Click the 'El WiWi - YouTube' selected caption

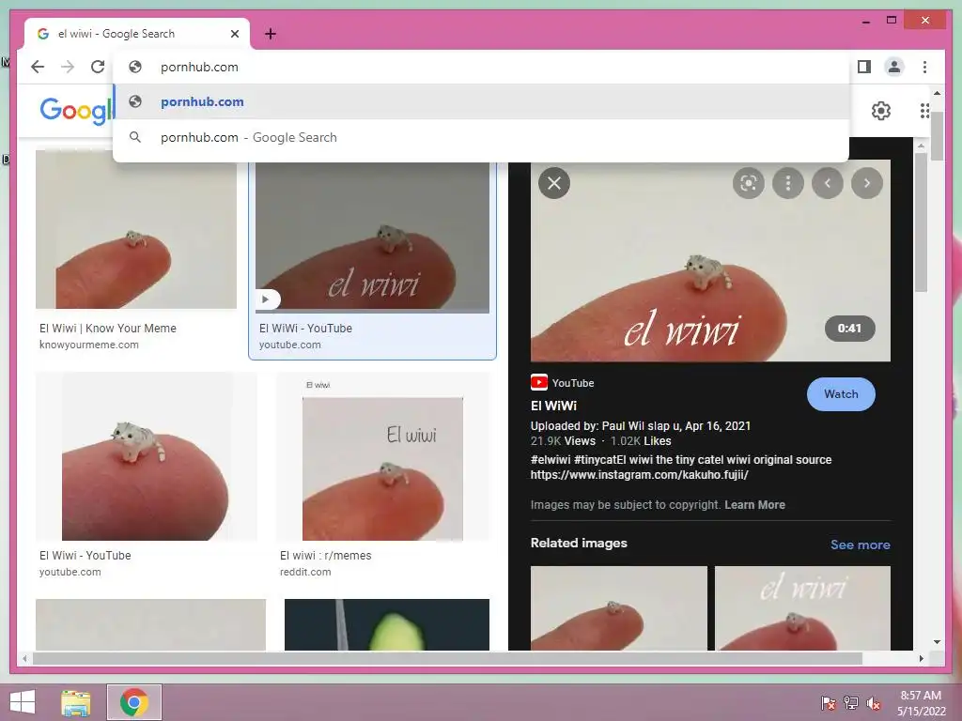point(305,328)
